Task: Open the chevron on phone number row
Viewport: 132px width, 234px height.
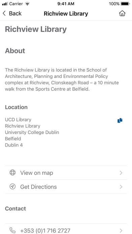Action: 121,230
